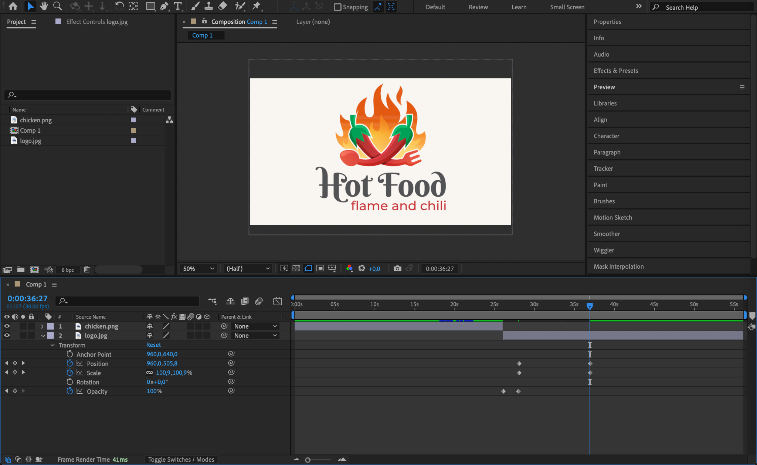Select the Rectangle shape tool
The height and width of the screenshot is (465, 757).
150,6
